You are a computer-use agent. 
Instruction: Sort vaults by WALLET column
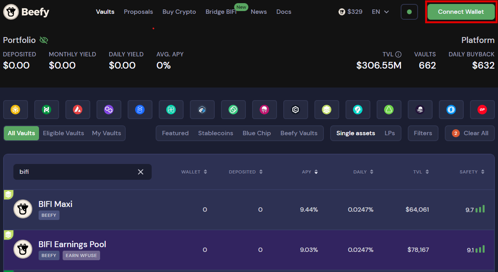194,172
